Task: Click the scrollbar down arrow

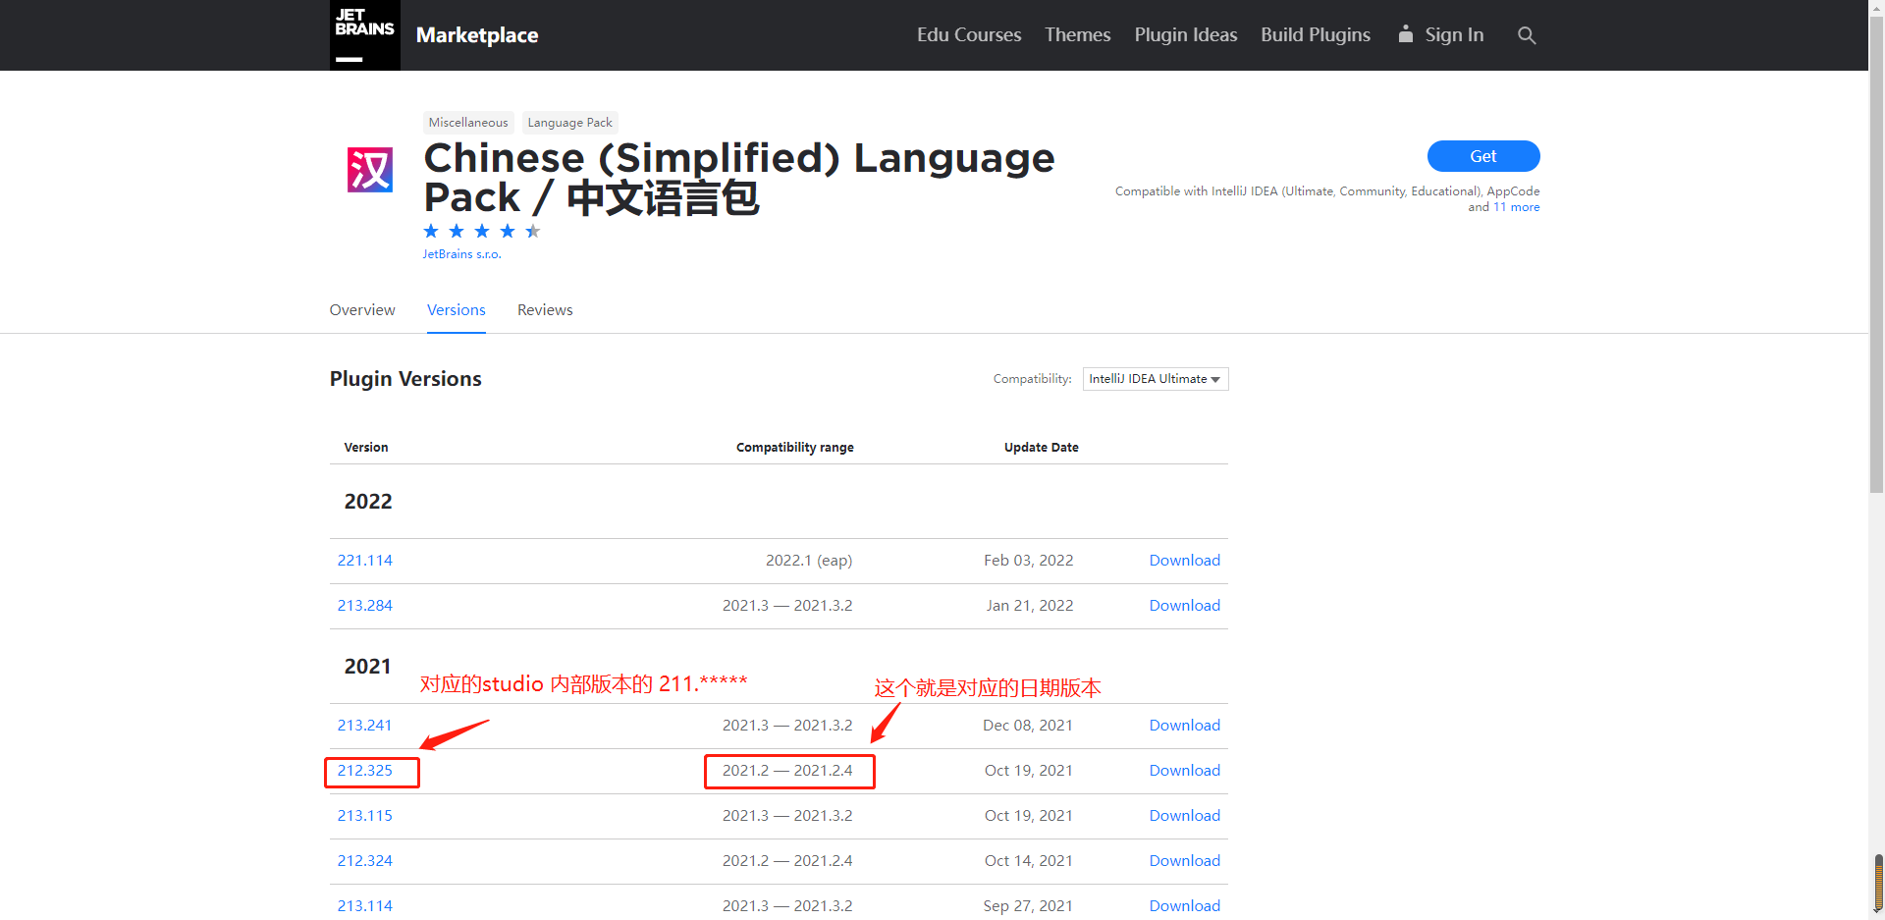Action: [1877, 913]
